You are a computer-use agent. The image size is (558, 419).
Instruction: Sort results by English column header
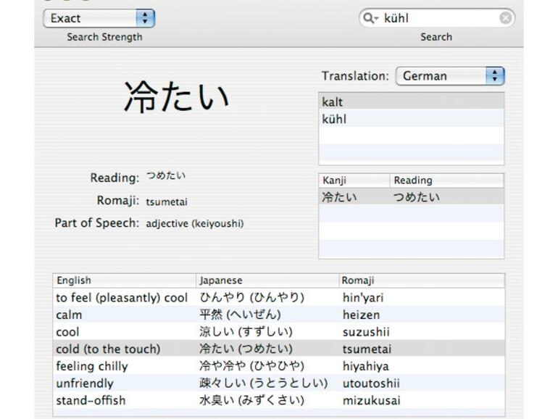tap(124, 280)
